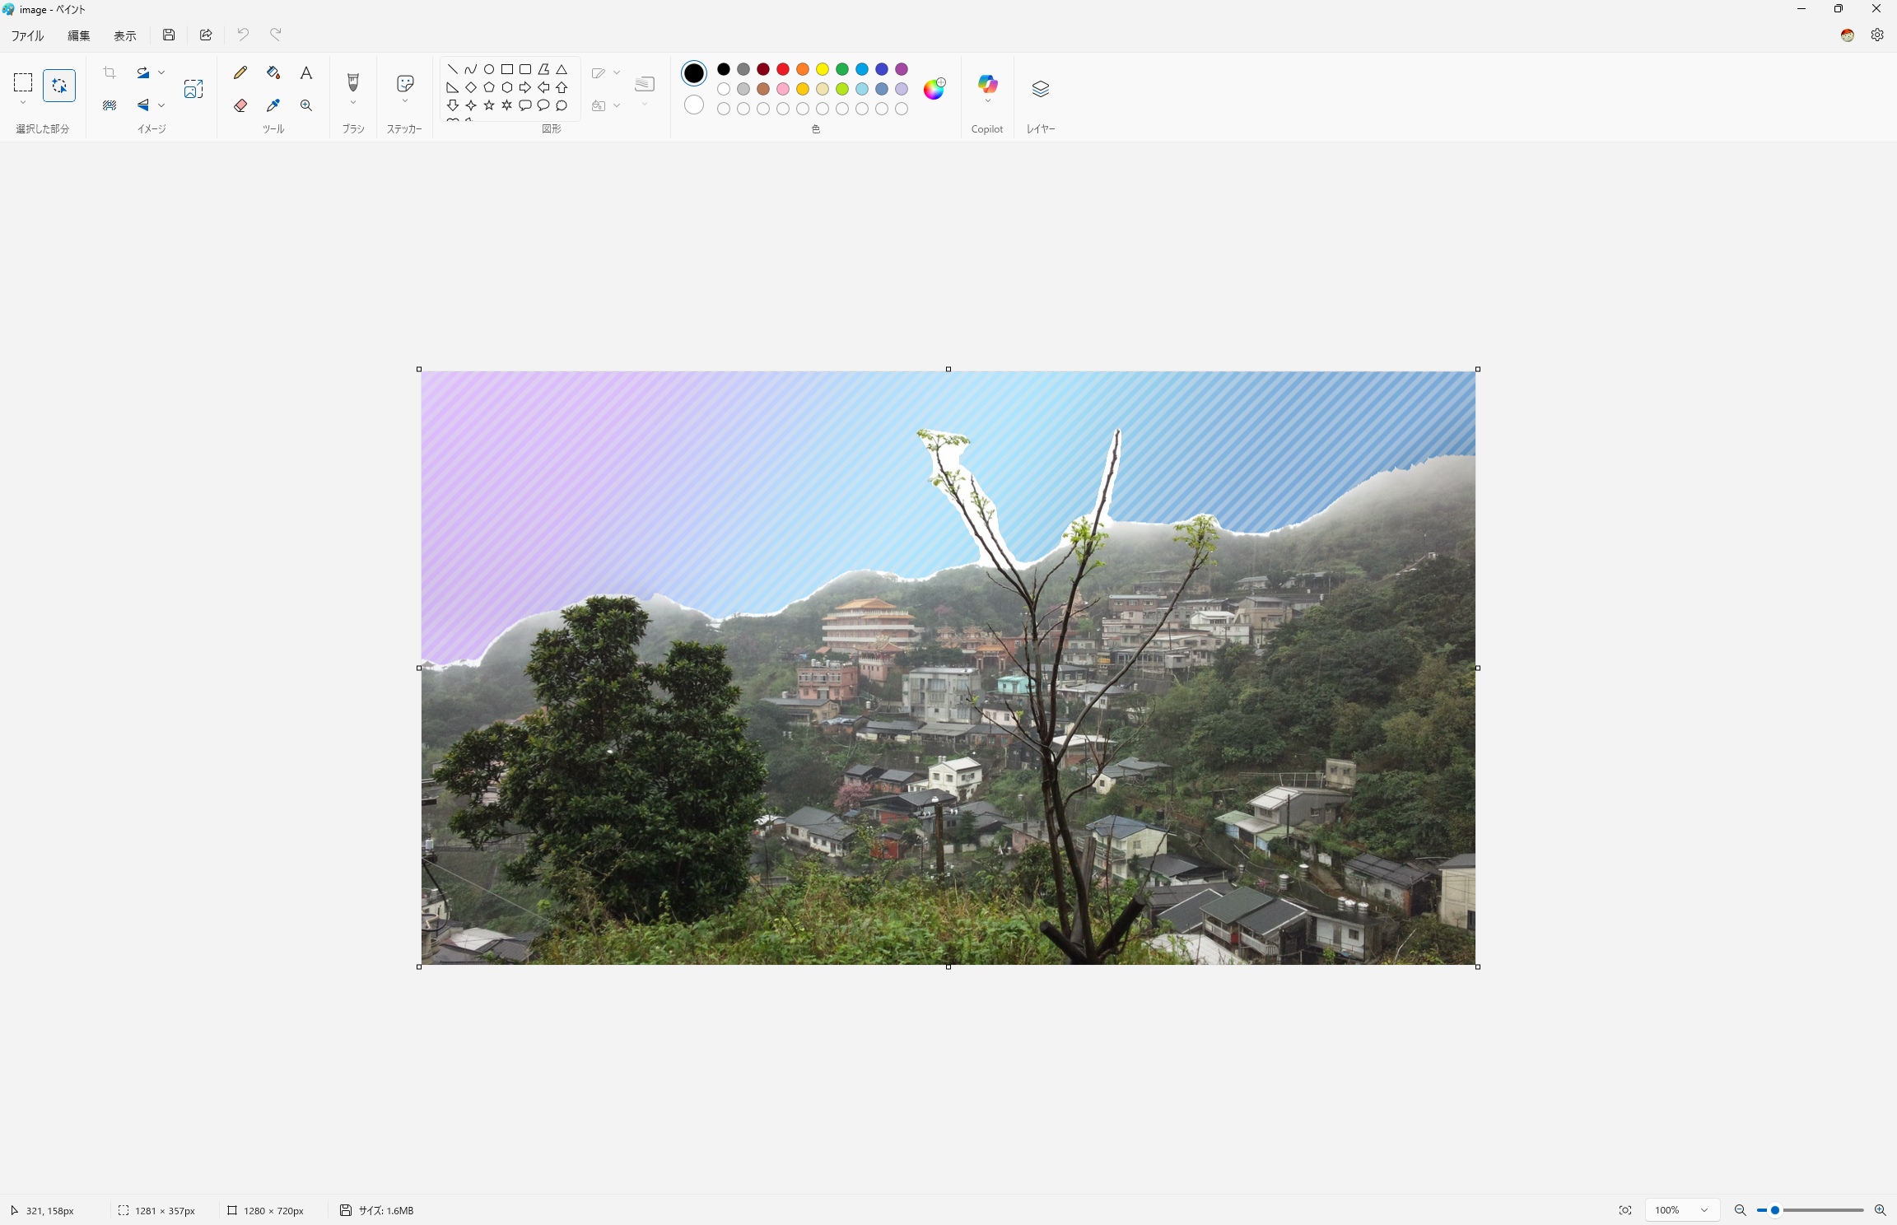Select the Fill with color tool
Image resolution: width=1897 pixels, height=1225 pixels.
[x=273, y=72]
